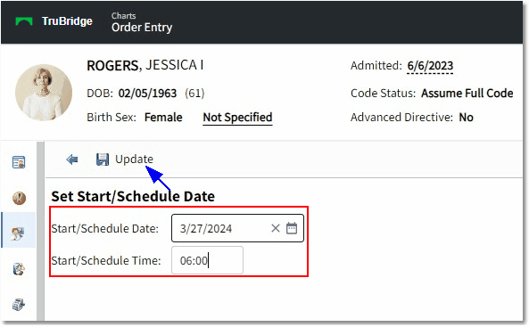Click the Advanced Directive value No
This screenshot has width=529, height=327.
pyautogui.click(x=466, y=118)
